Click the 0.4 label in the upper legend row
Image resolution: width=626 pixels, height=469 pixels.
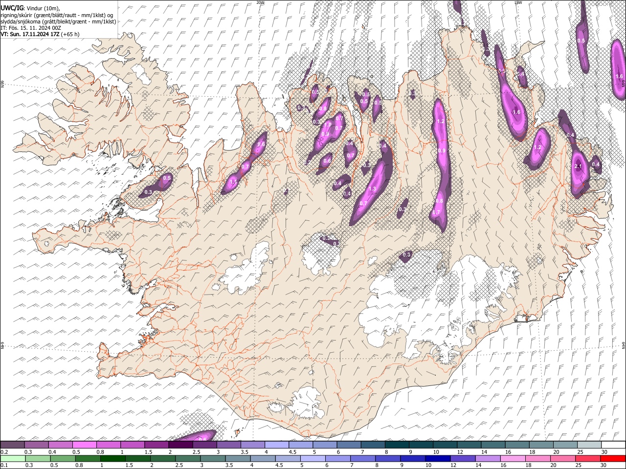pos(52,452)
